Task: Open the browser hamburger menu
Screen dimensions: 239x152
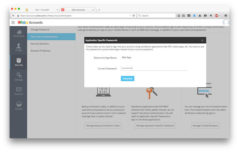Action: [226, 16]
